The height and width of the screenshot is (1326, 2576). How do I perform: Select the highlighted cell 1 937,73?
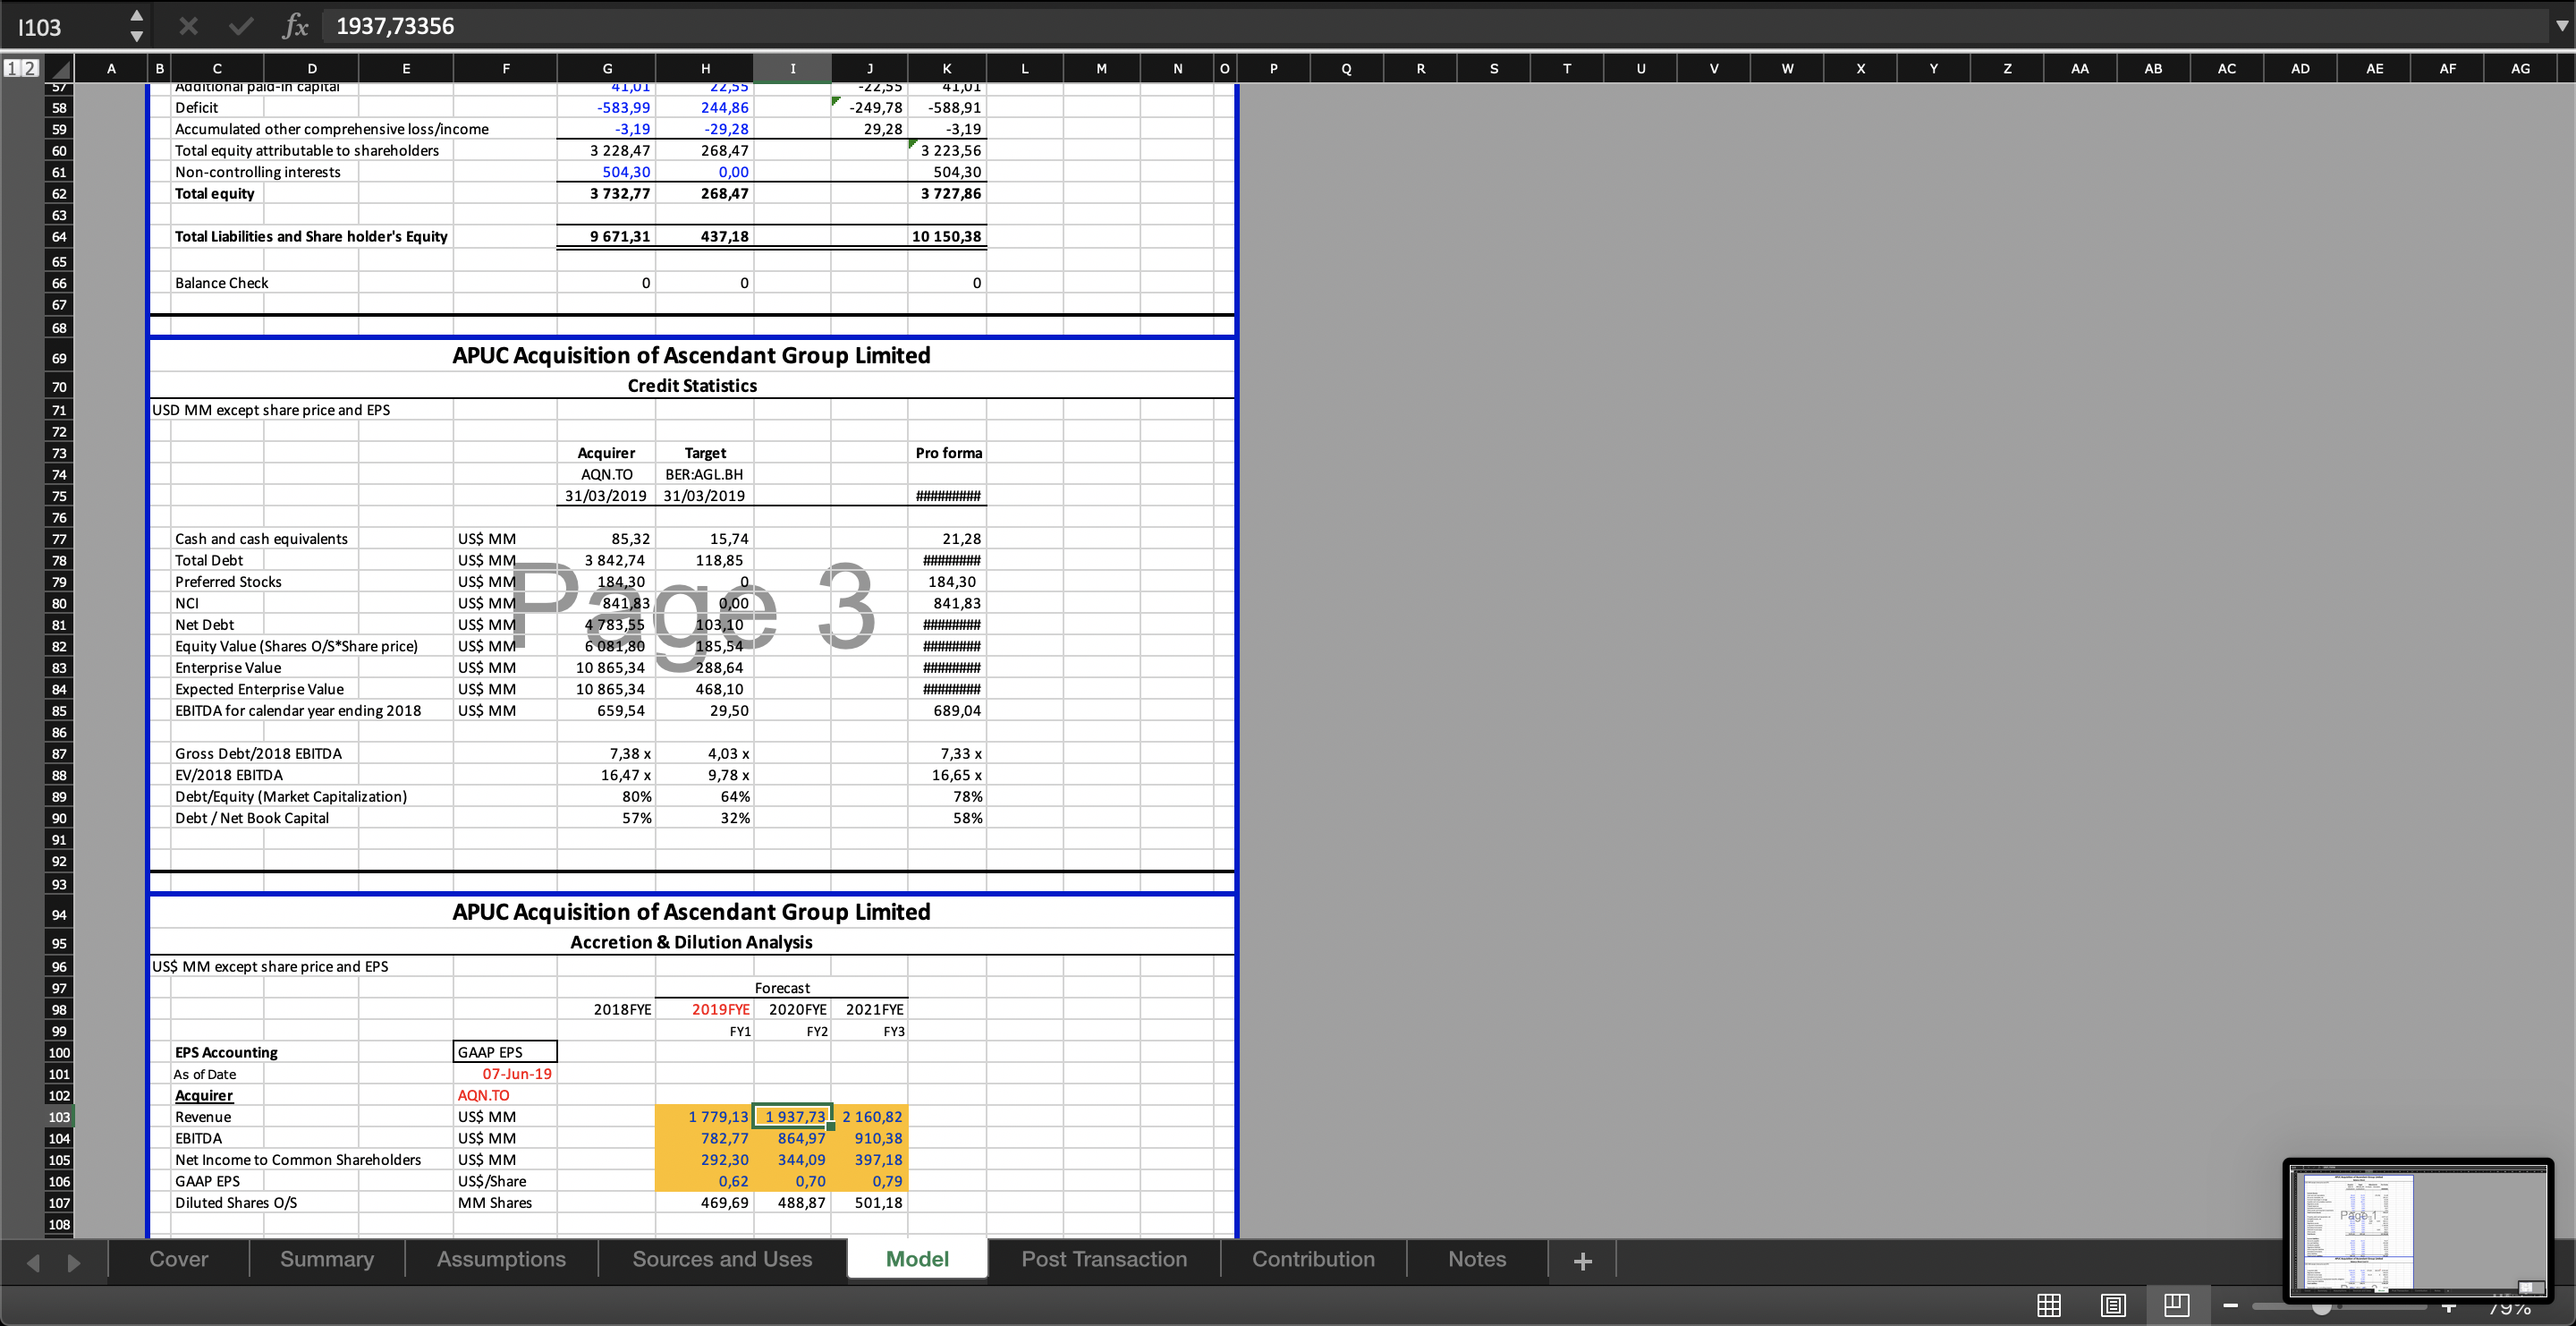[x=793, y=1117]
